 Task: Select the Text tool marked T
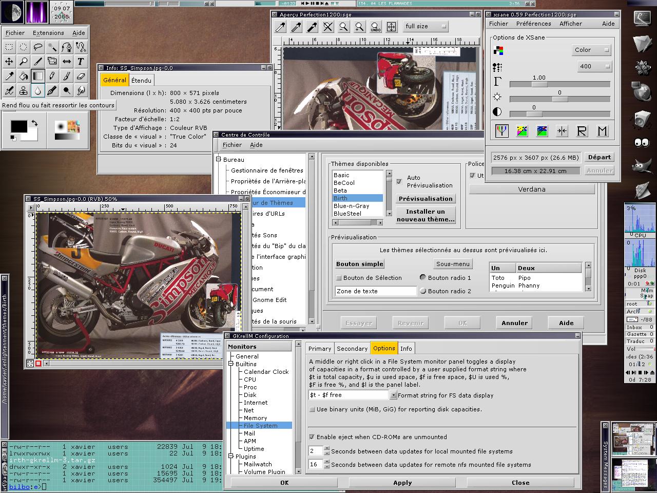[81, 62]
